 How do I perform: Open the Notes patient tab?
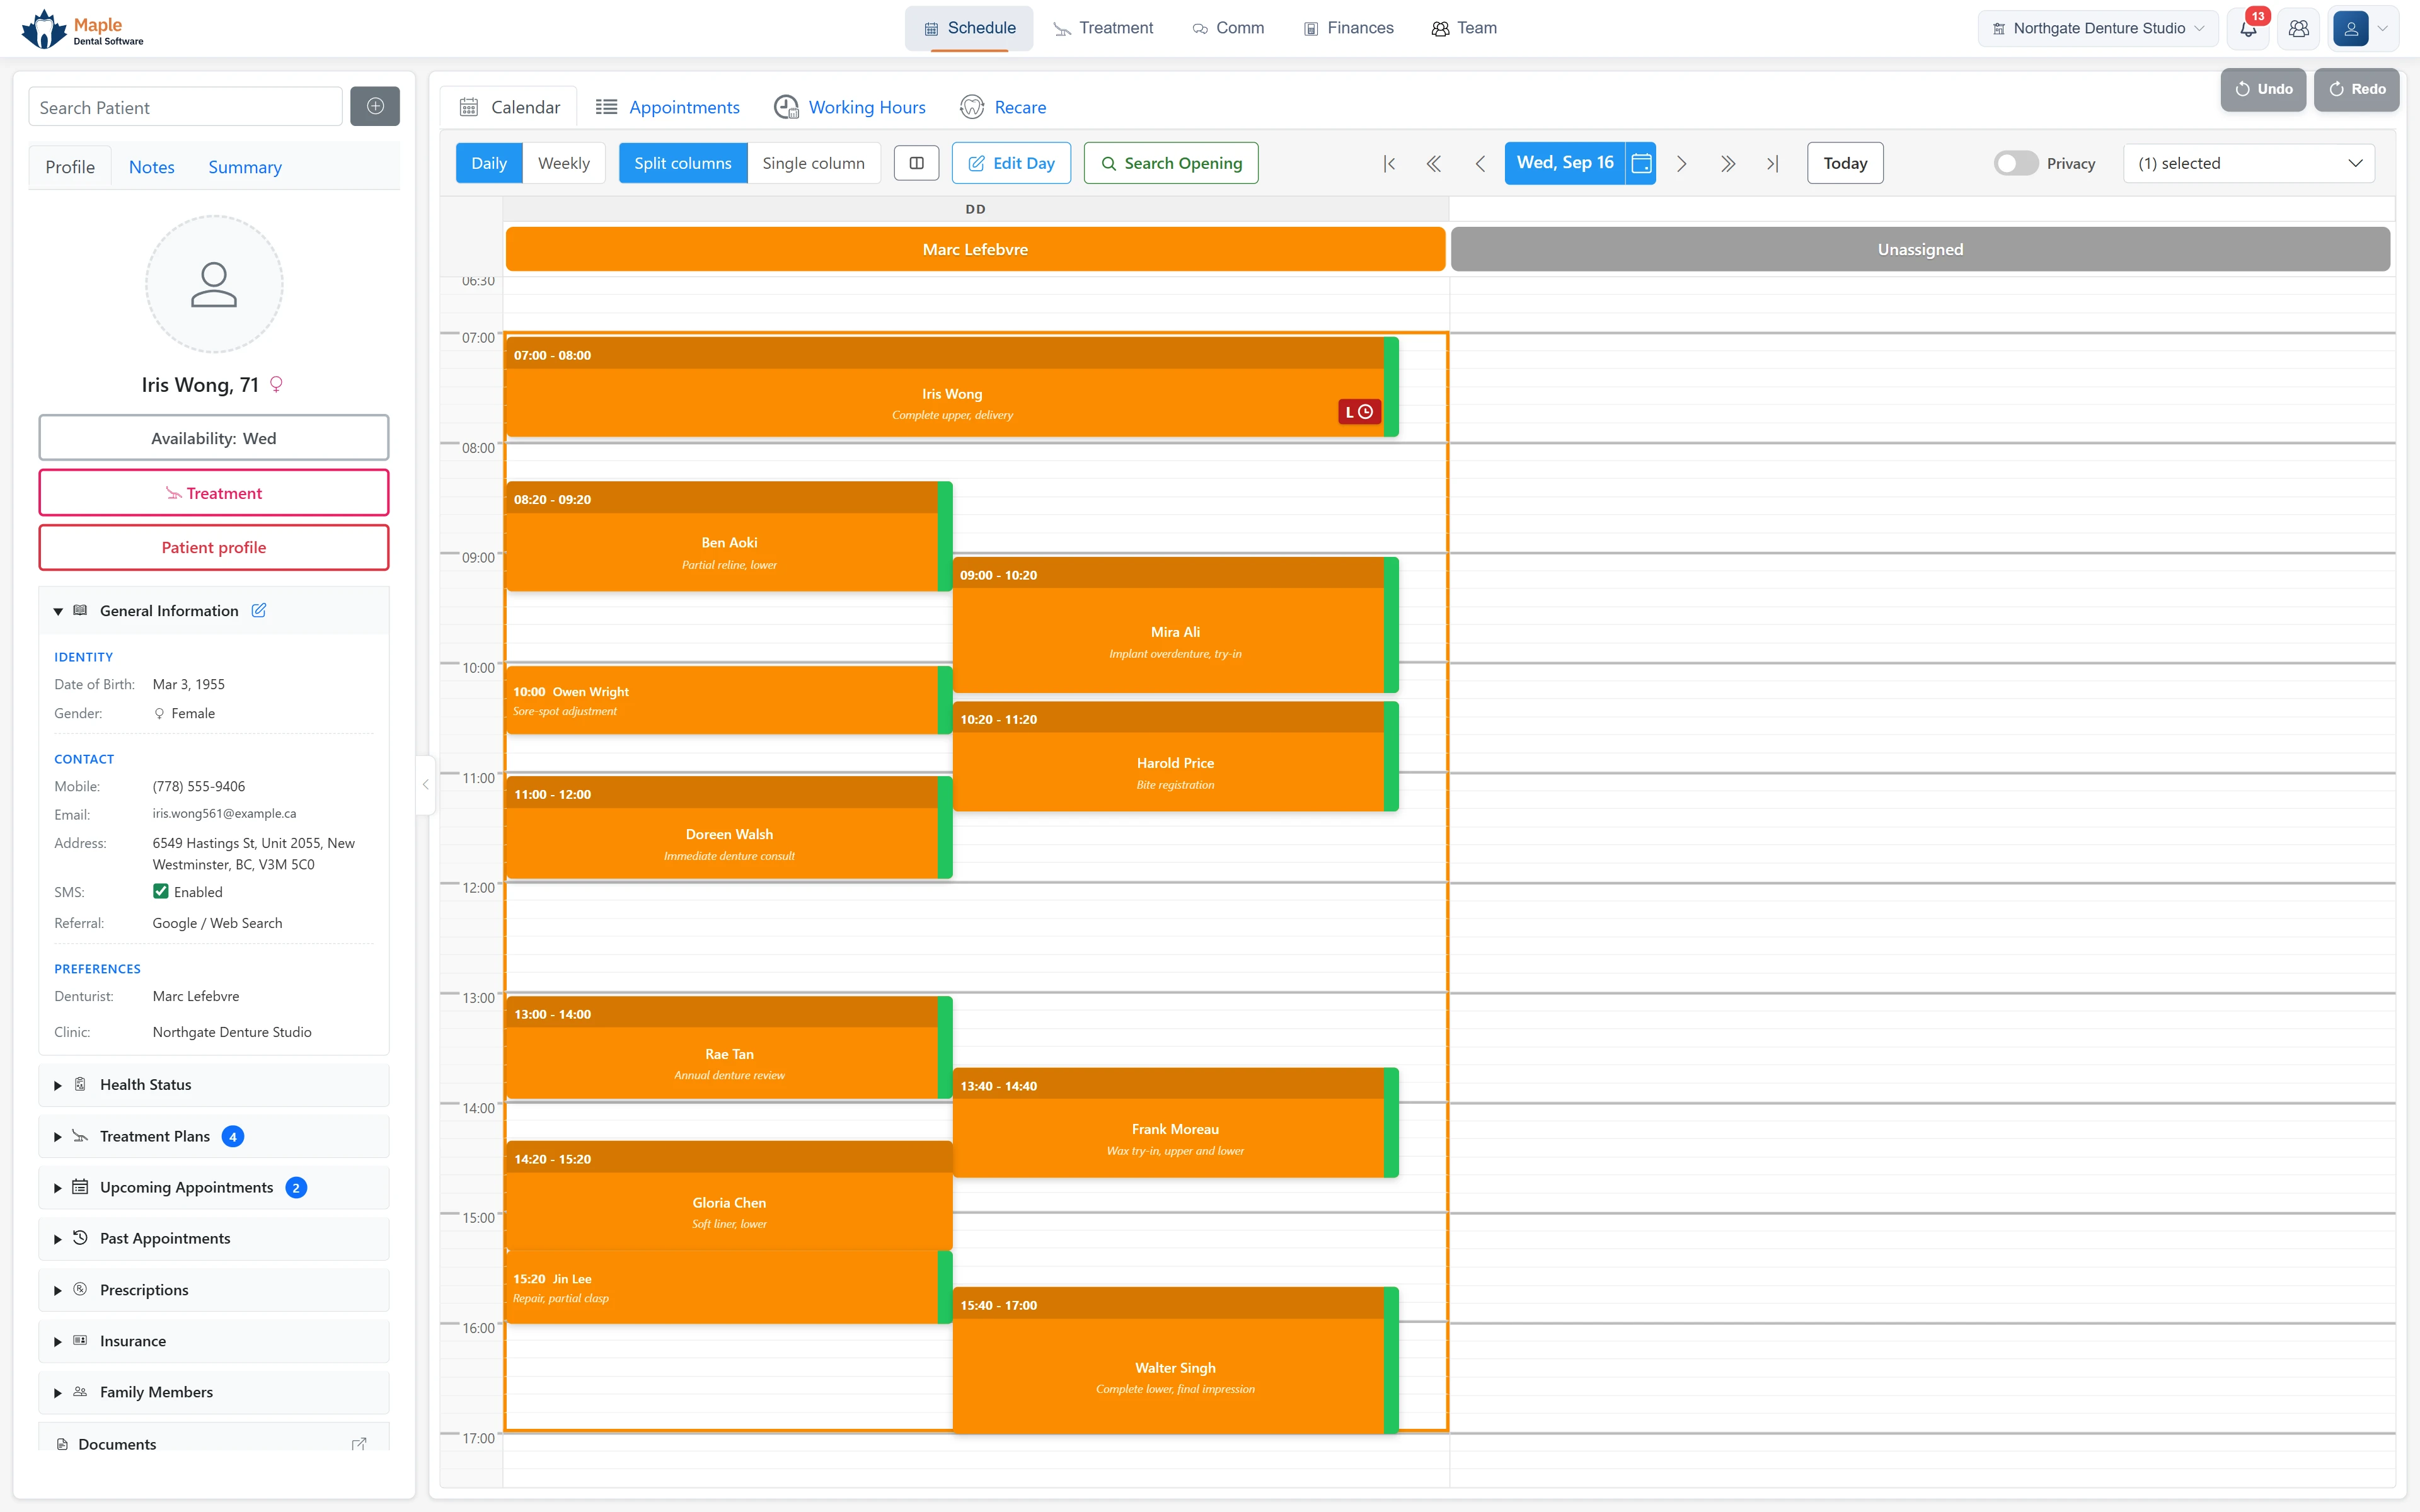151,167
